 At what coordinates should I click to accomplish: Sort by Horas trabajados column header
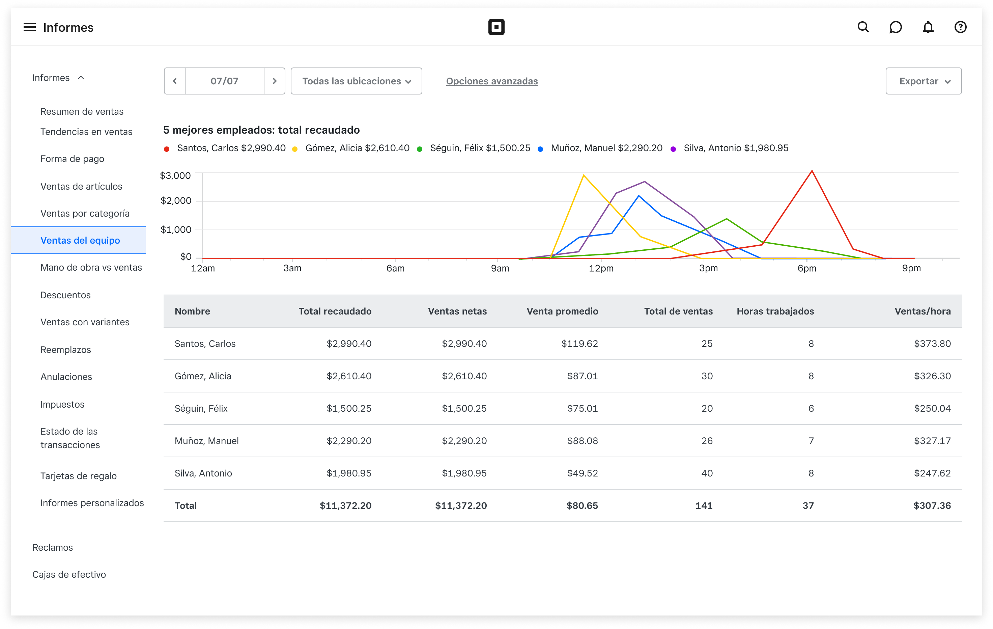[775, 311]
